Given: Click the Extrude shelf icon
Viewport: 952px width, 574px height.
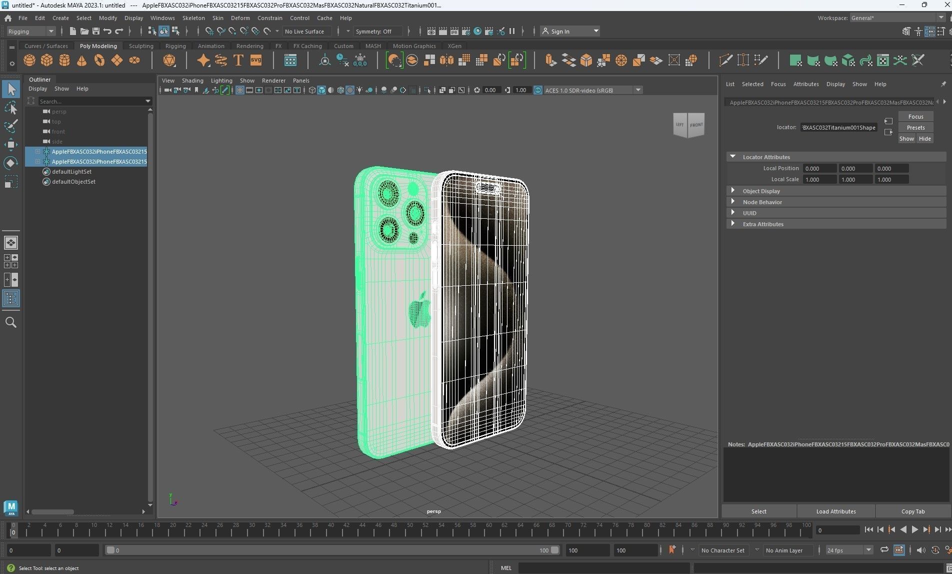Looking at the screenshot, I should pyautogui.click(x=550, y=61).
